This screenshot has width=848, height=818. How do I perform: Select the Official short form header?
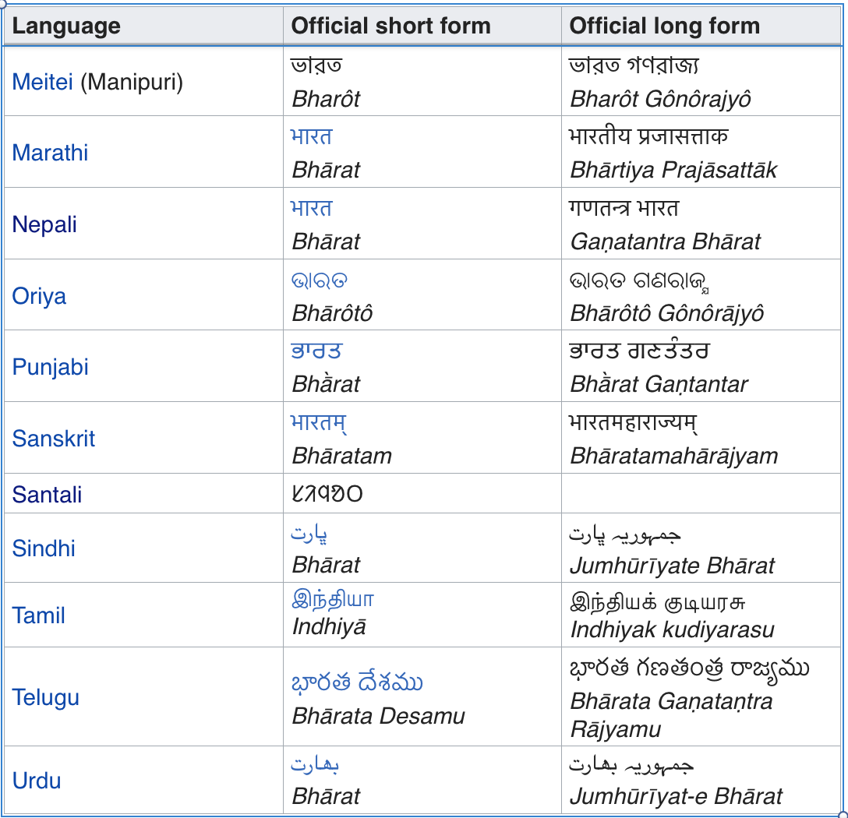pyautogui.click(x=391, y=26)
